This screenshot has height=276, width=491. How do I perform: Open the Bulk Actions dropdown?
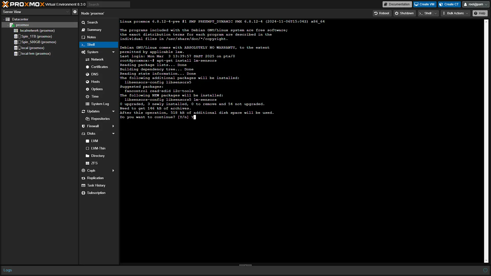456,13
